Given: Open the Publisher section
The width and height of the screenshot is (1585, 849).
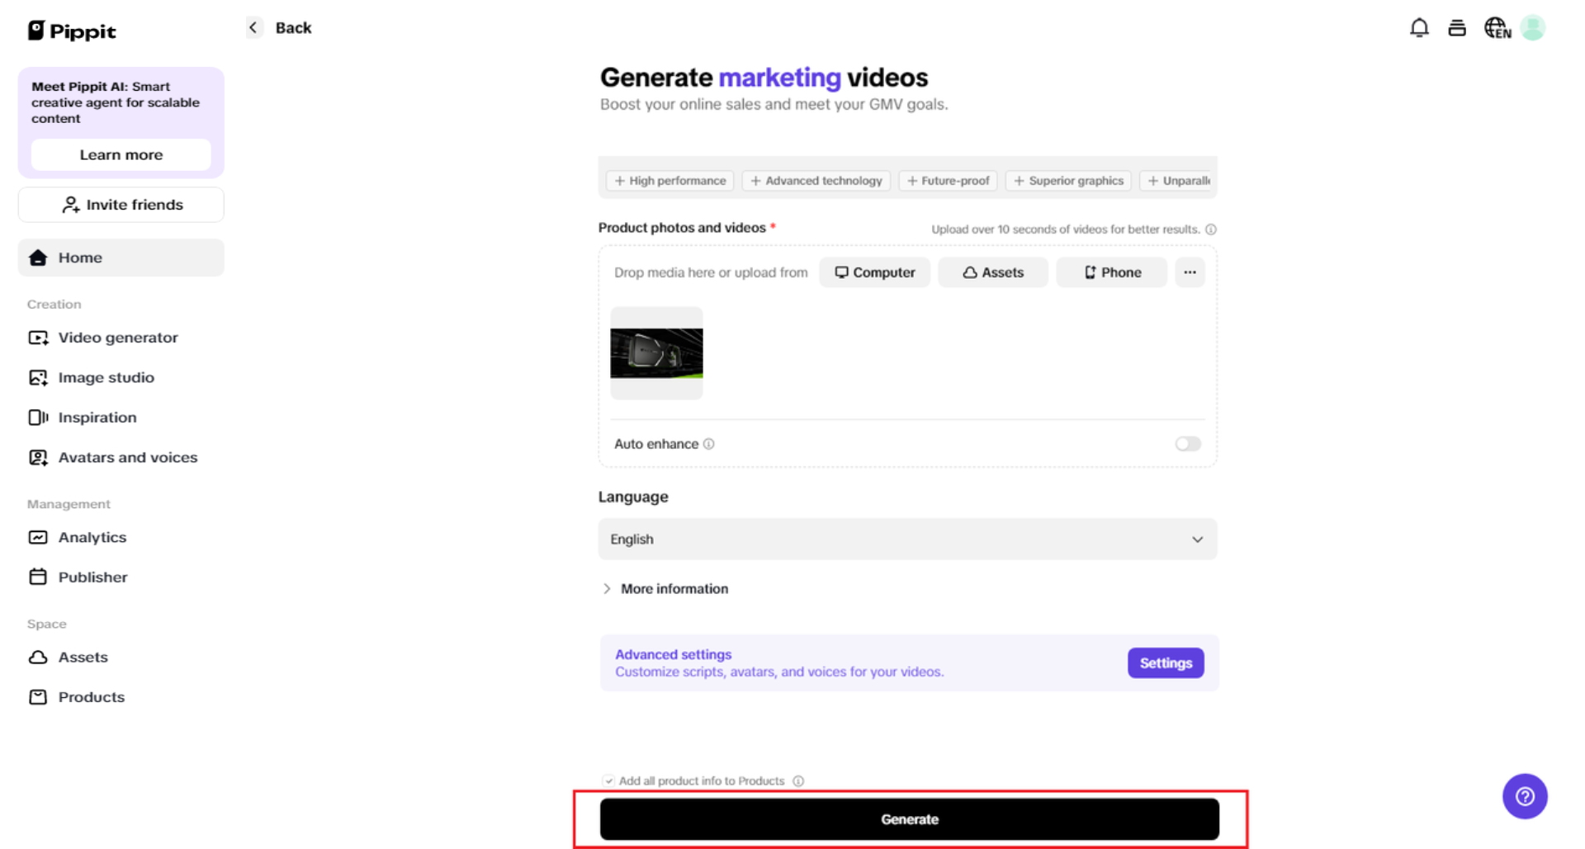Looking at the screenshot, I should [x=92, y=577].
